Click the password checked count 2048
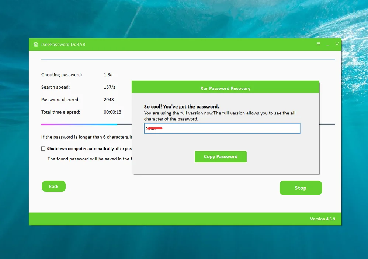Image resolution: width=368 pixels, height=259 pixels. [109, 100]
